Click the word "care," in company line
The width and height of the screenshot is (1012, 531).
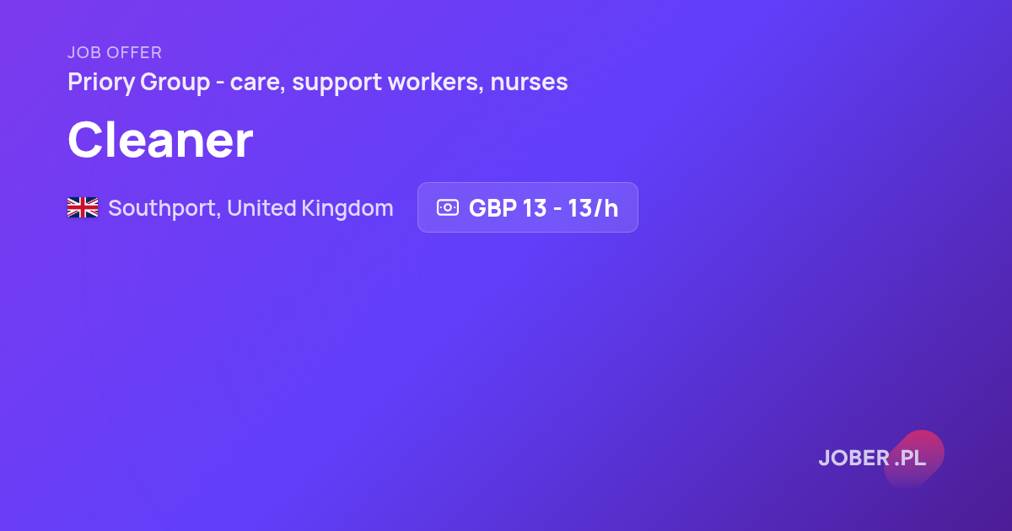(258, 84)
